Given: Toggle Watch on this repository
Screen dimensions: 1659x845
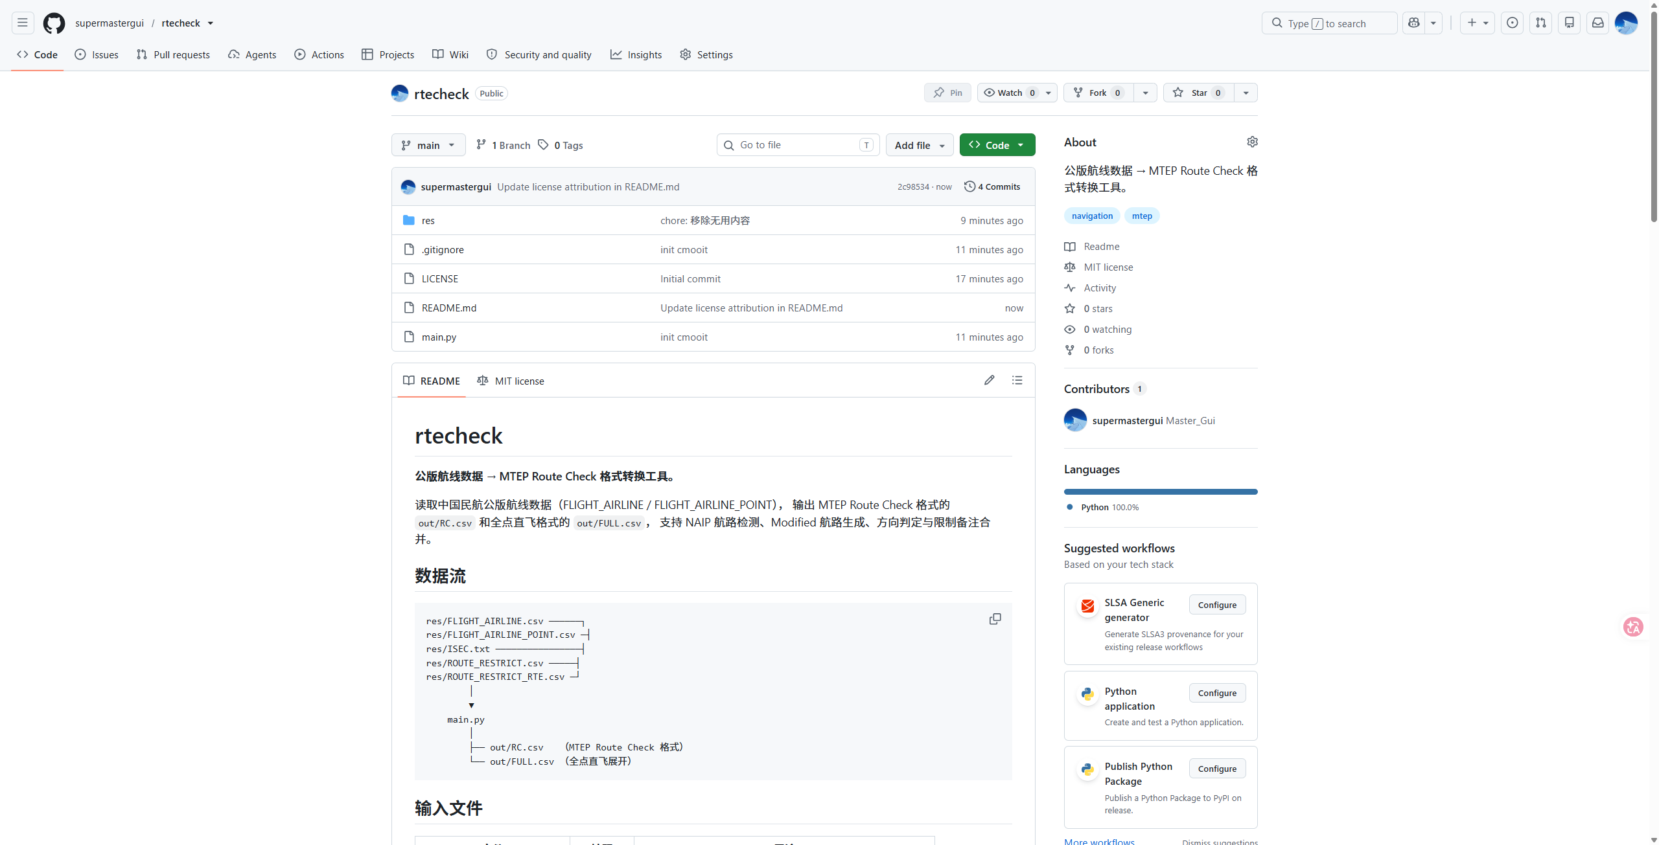Looking at the screenshot, I should [x=1011, y=93].
